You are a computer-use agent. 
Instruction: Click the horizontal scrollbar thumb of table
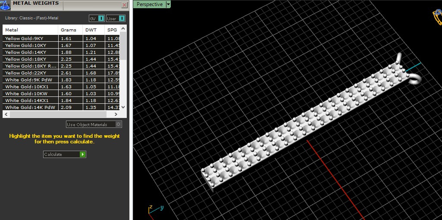(58, 114)
